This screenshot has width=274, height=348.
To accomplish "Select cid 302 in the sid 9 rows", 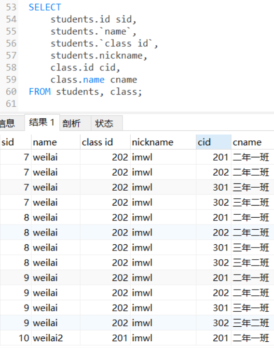I will [213, 323].
